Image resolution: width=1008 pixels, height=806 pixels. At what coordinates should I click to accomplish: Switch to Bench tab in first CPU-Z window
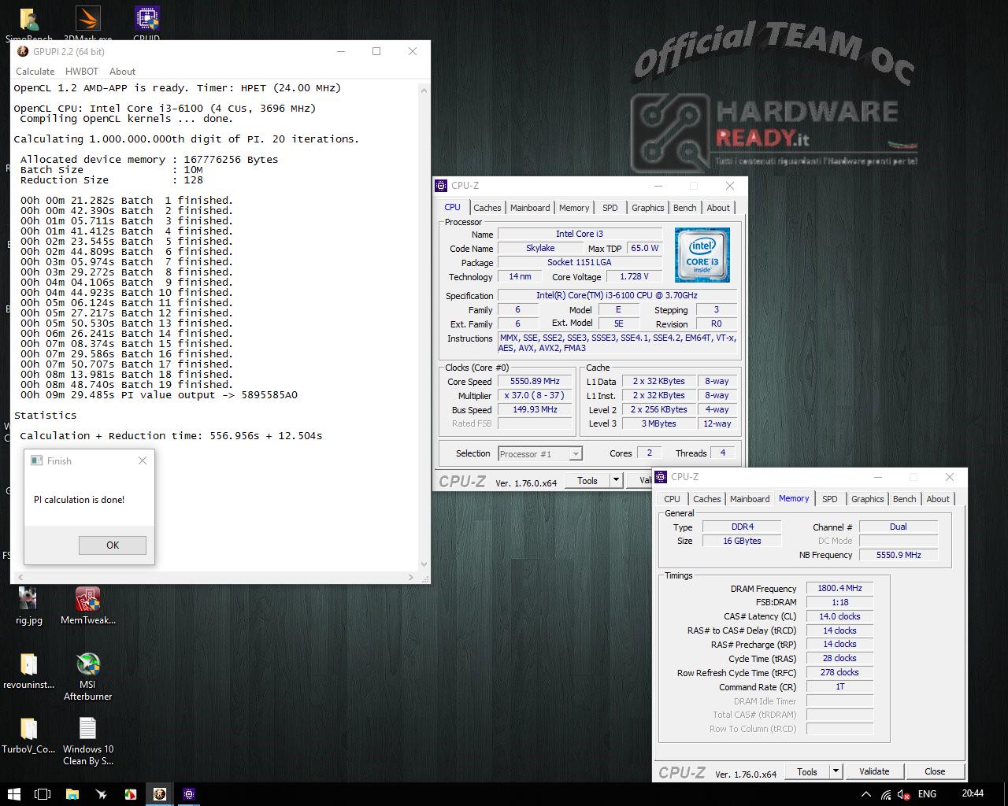[685, 208]
